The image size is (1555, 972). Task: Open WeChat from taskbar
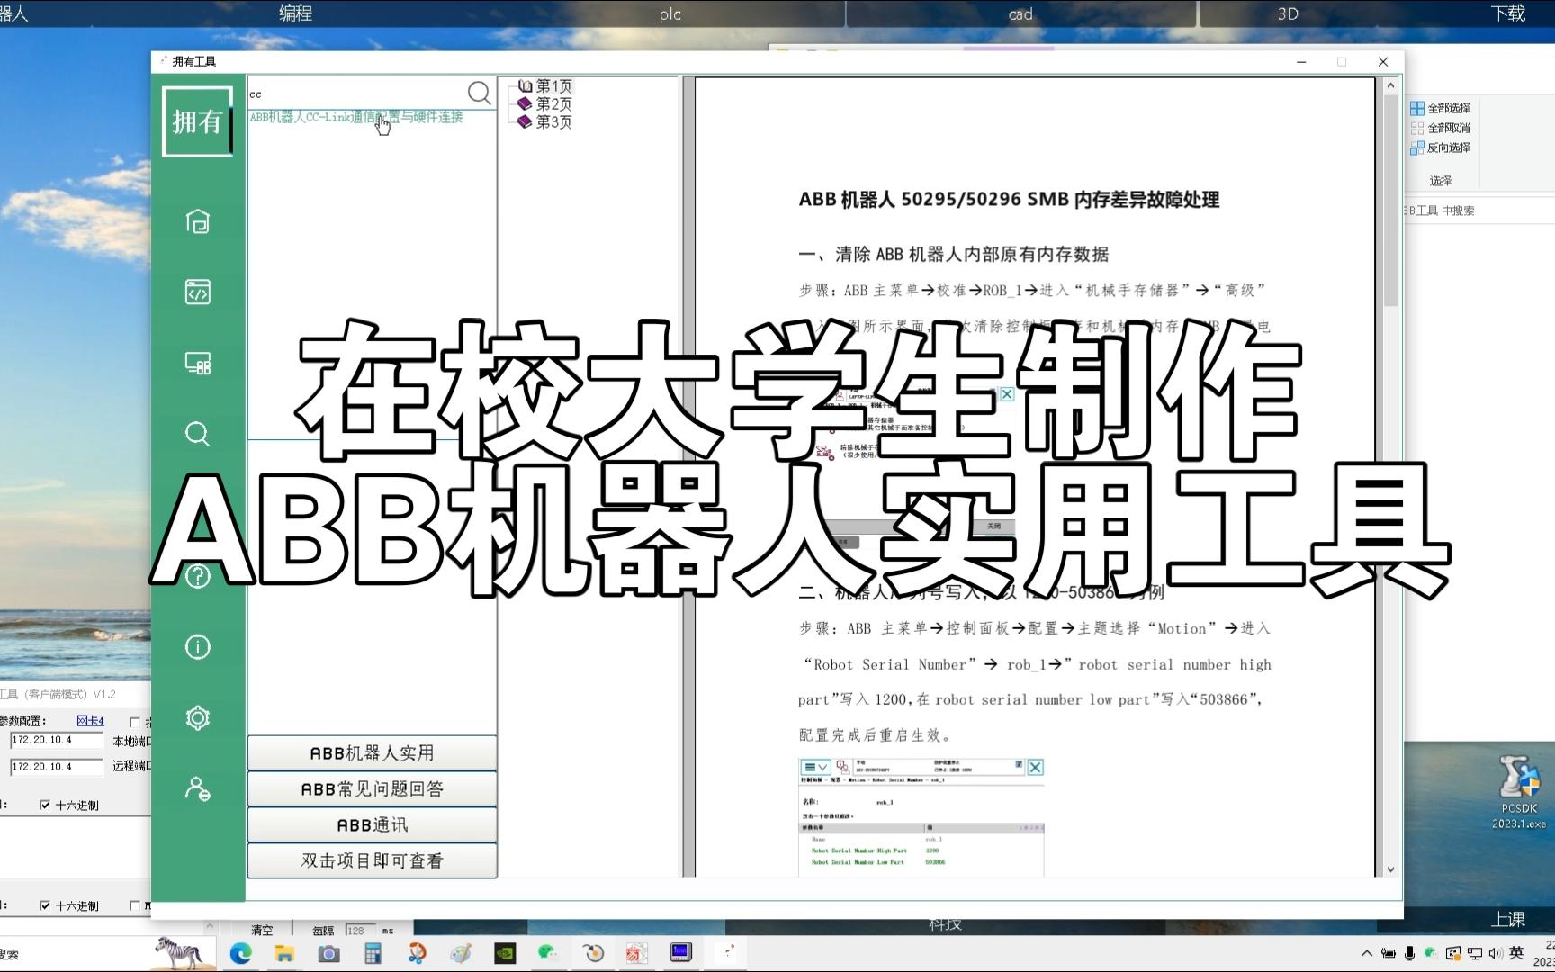pos(548,953)
